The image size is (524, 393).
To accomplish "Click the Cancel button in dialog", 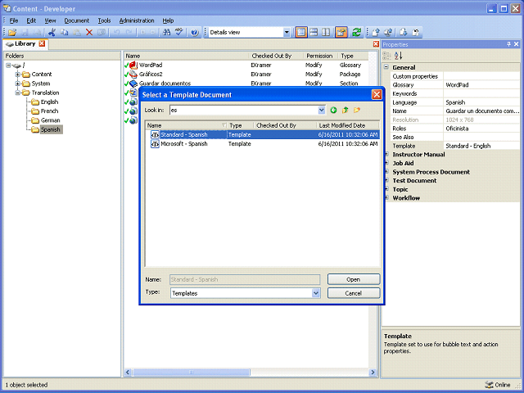I will click(x=354, y=293).
